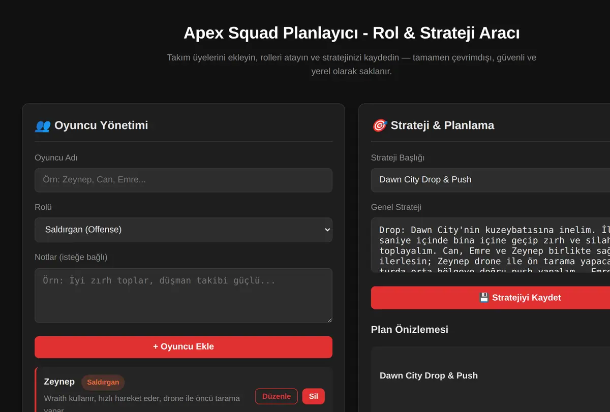The width and height of the screenshot is (610, 412).
Task: Click the Genel Strateji label
Action: point(396,207)
